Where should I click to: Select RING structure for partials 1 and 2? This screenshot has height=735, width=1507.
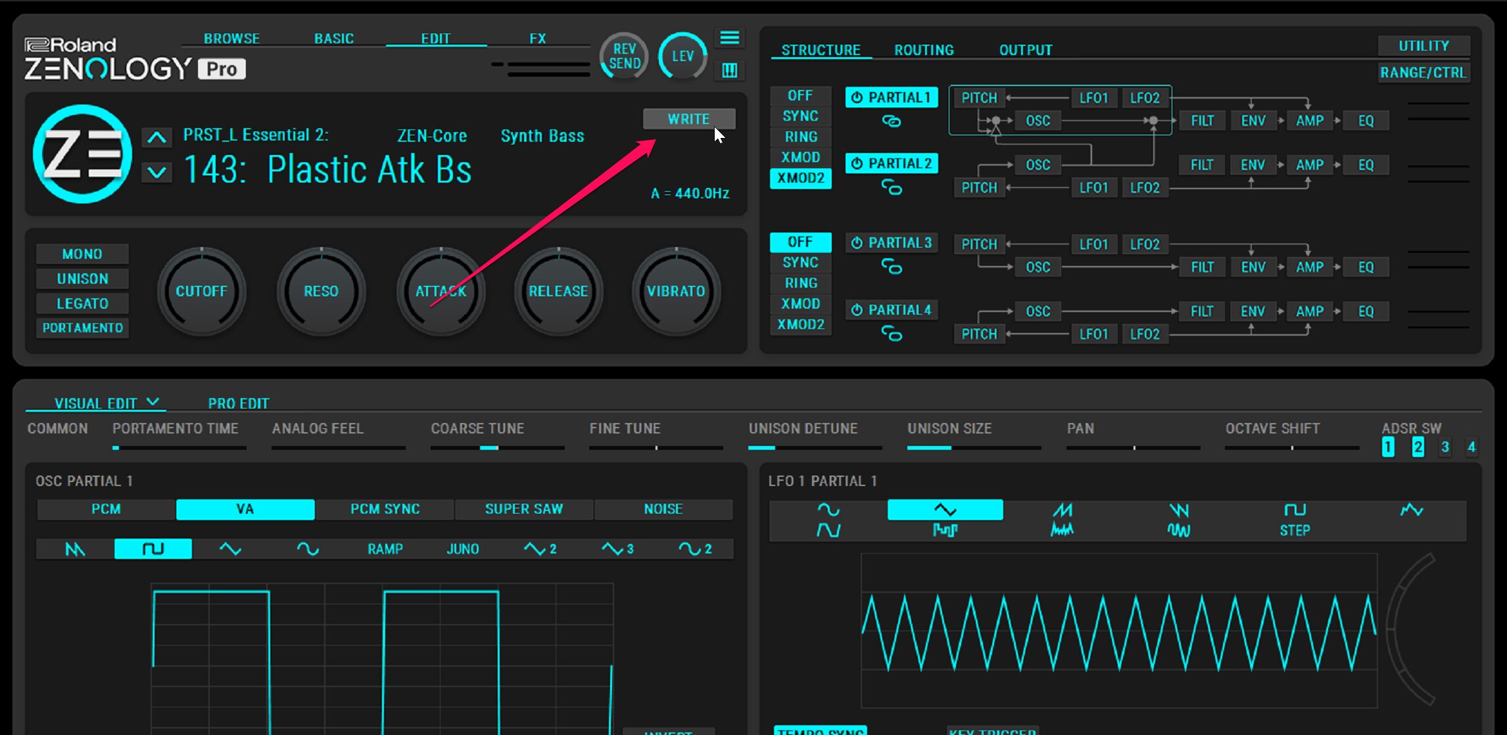(800, 137)
